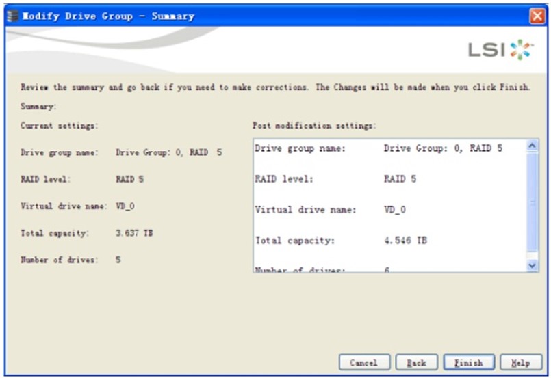Cancel the Modify Drive Group wizard
Viewport: 551px width, 378px height.
click(363, 363)
